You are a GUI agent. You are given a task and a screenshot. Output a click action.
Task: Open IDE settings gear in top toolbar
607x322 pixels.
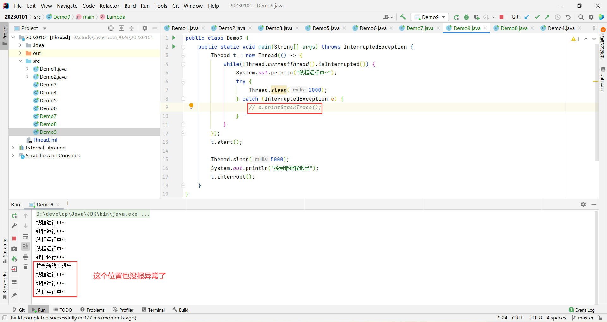591,17
